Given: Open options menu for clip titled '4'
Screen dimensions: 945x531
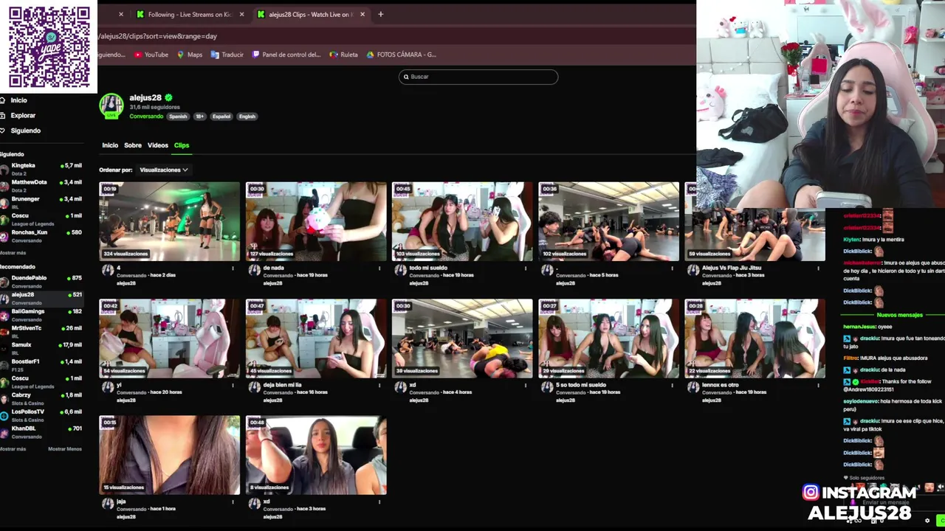Looking at the screenshot, I should click(233, 268).
